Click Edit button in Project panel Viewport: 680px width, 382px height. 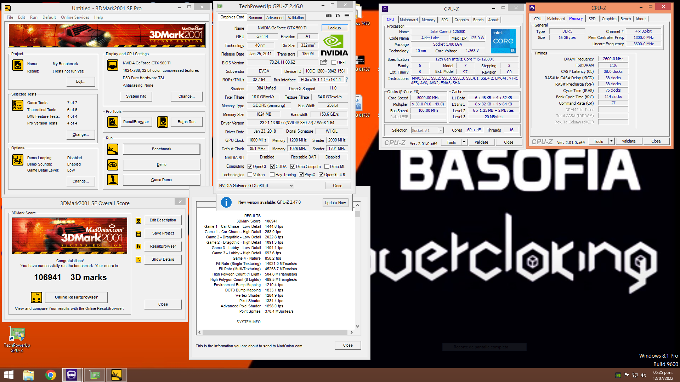pyautogui.click(x=81, y=82)
